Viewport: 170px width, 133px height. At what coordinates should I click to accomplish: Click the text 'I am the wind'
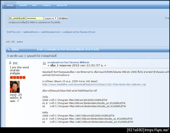click(x=19, y=67)
